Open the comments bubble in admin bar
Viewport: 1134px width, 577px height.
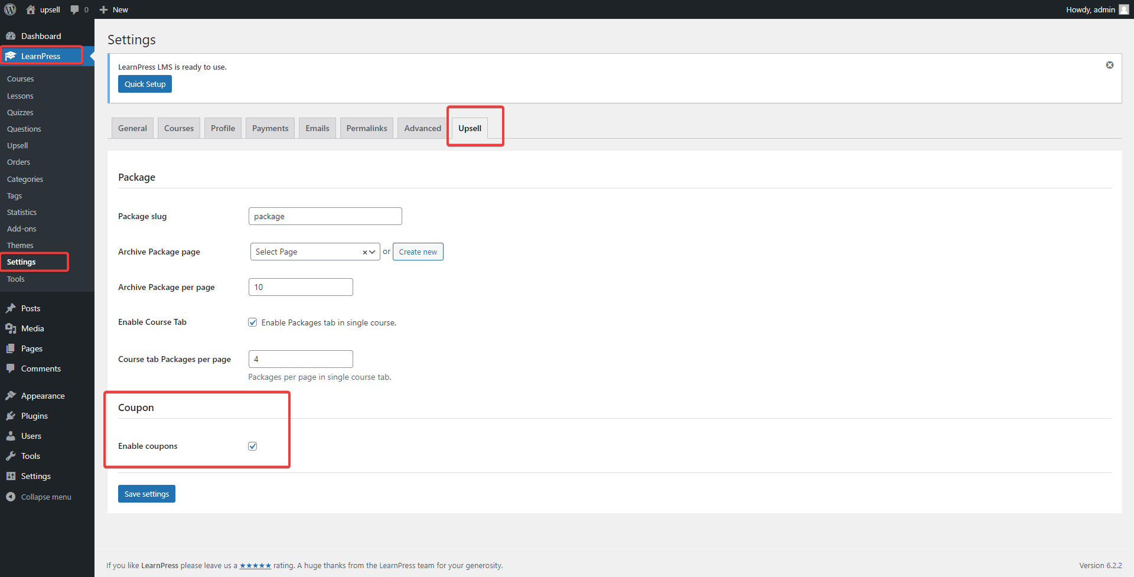[74, 9]
